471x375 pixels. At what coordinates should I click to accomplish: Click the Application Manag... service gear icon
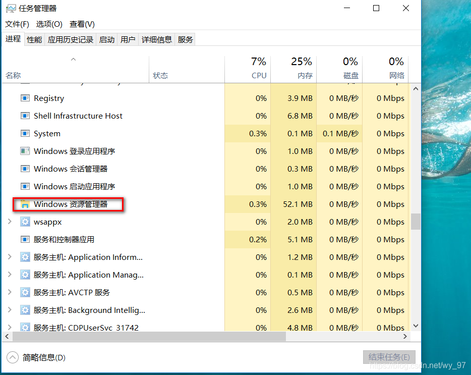(25, 275)
